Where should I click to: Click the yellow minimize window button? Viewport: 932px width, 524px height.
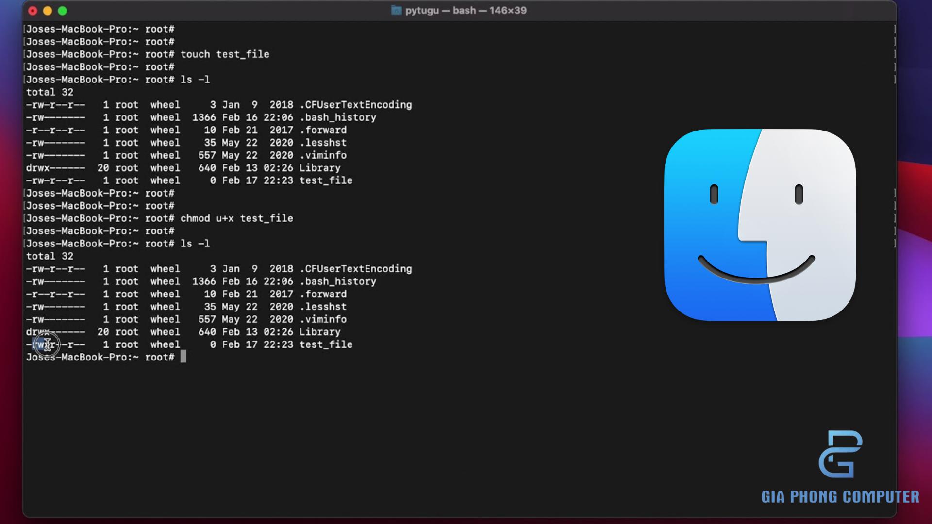click(48, 11)
